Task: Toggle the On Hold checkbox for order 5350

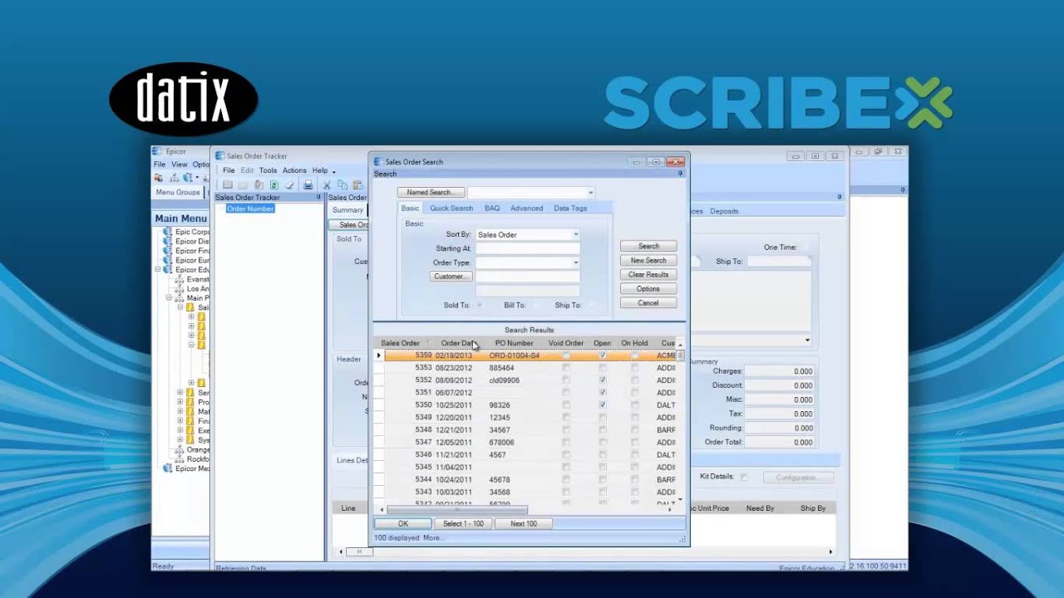Action: pos(634,405)
